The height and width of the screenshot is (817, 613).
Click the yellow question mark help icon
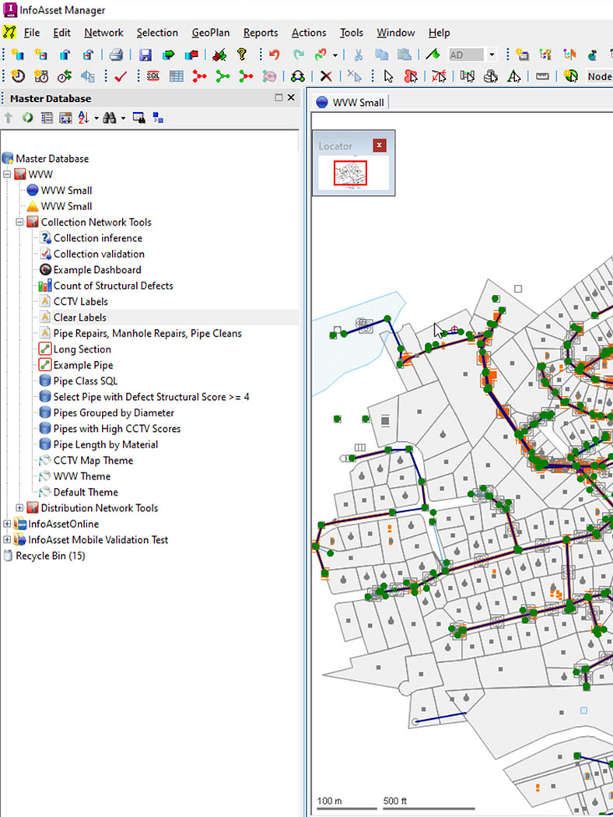tap(242, 54)
